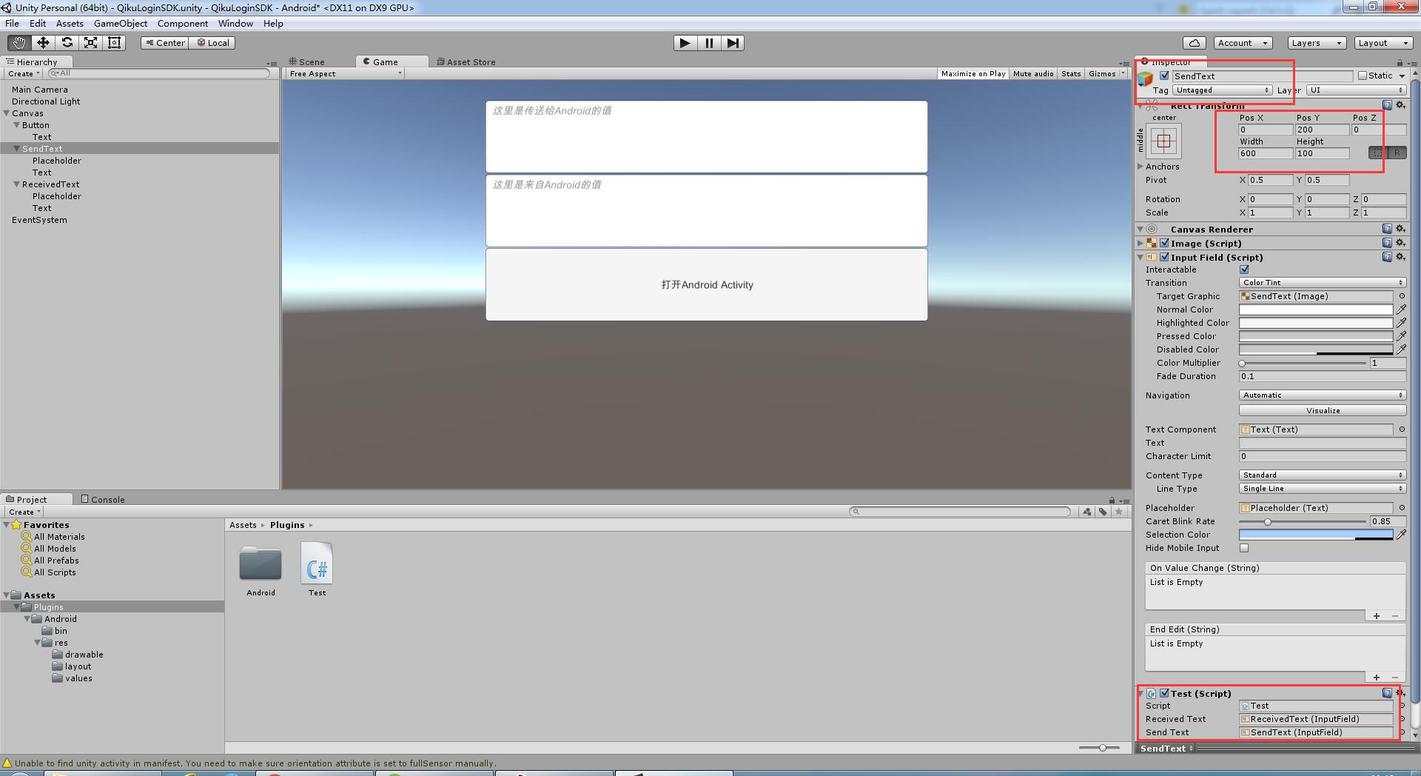This screenshot has width=1421, height=776.
Task: Toggle Input Field enabled checkbox
Action: [x=1164, y=257]
